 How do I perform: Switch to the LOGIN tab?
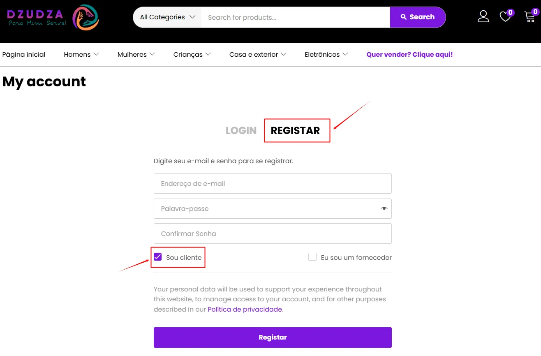pos(241,130)
